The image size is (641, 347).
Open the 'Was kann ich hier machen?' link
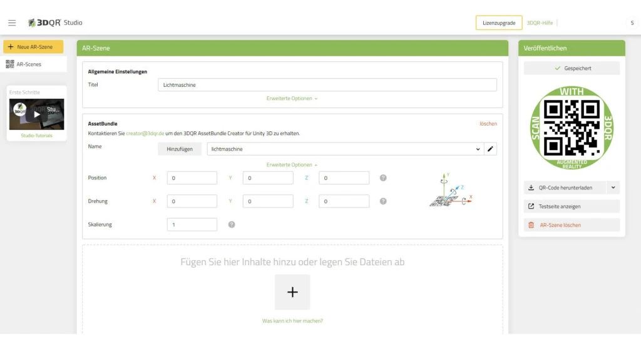tap(292, 321)
